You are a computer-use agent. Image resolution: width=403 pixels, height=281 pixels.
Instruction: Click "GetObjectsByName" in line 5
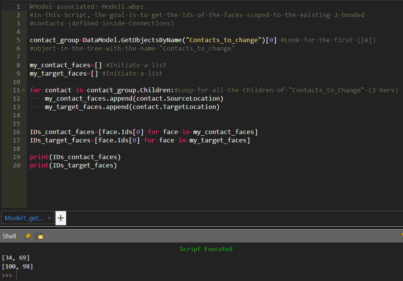151,40
